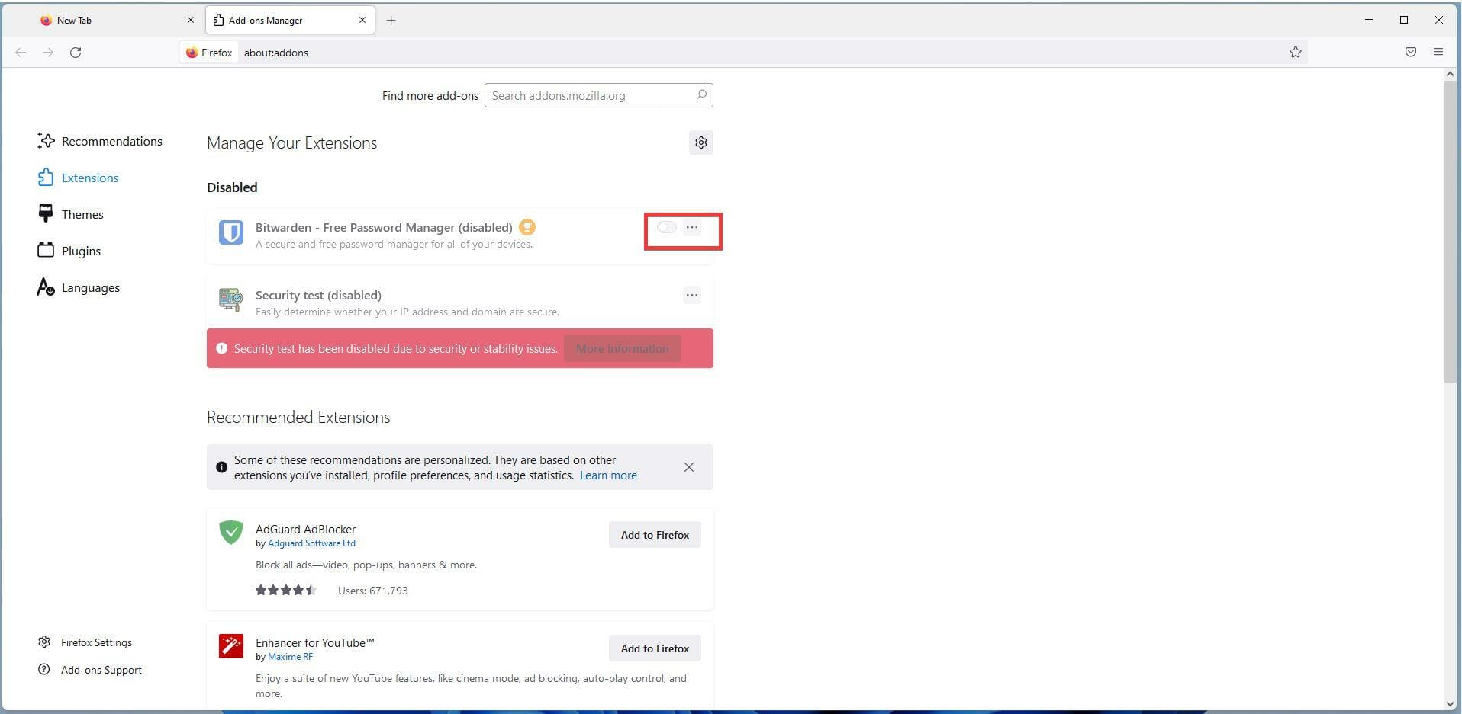Open Languages in the sidebar
The height and width of the screenshot is (714, 1462).
point(79,287)
